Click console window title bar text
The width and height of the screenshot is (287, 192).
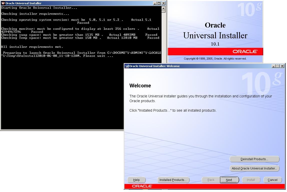click(24, 3)
